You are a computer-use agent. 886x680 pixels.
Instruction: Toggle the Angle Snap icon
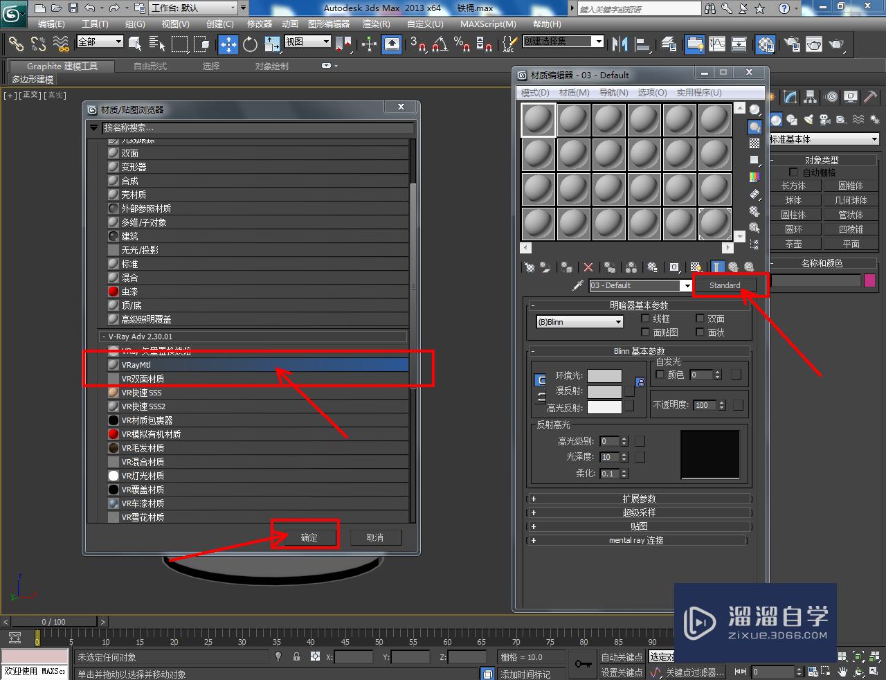tap(440, 44)
